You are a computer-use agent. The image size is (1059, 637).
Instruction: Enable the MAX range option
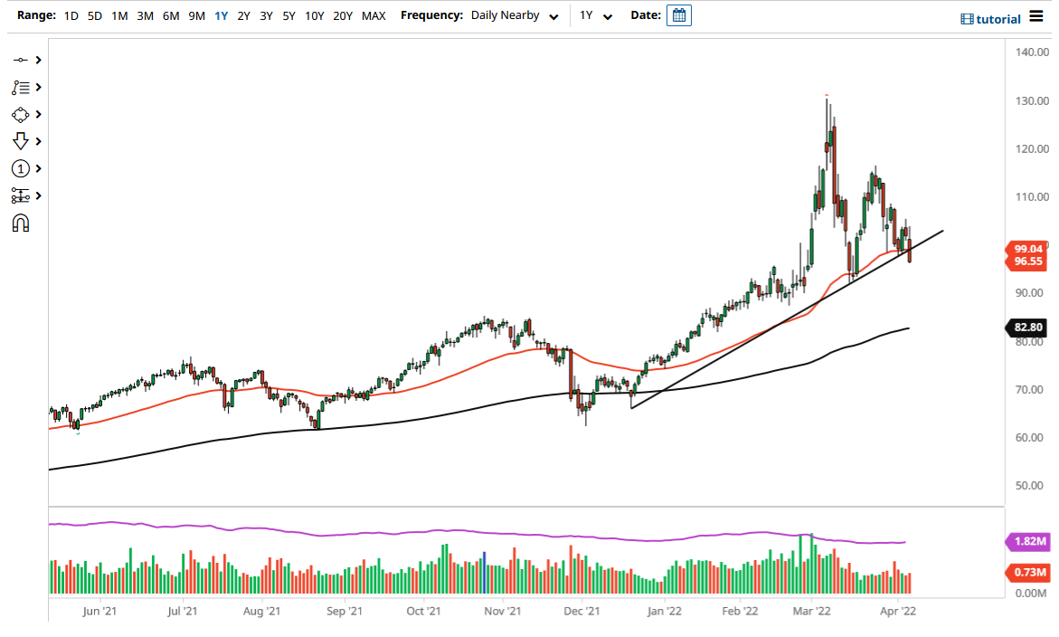click(x=373, y=15)
